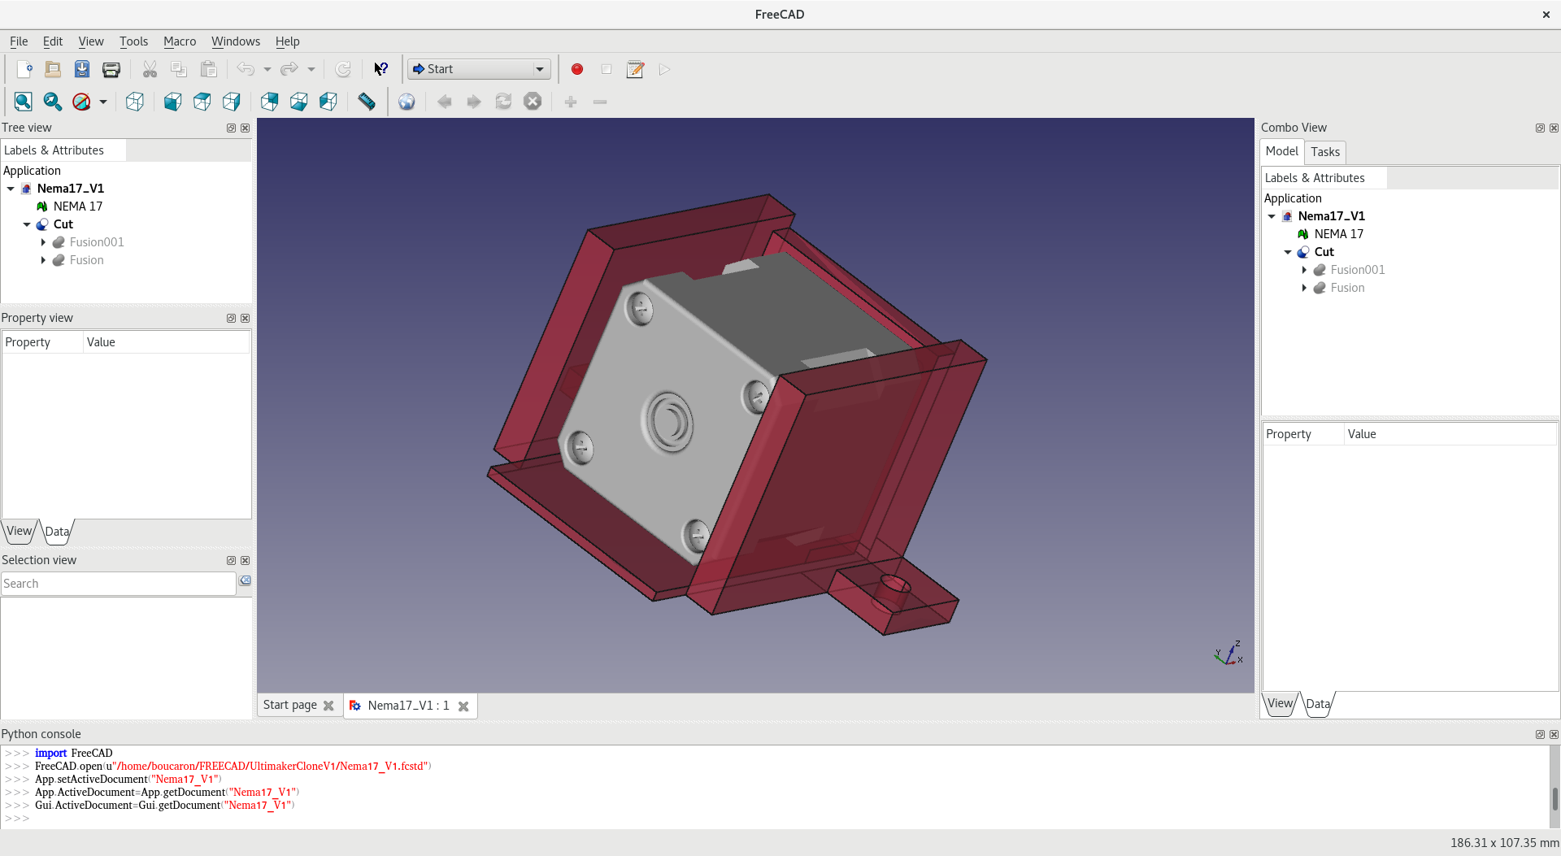
Task: Expand Fusion in the Tree view
Action: pos(43,260)
